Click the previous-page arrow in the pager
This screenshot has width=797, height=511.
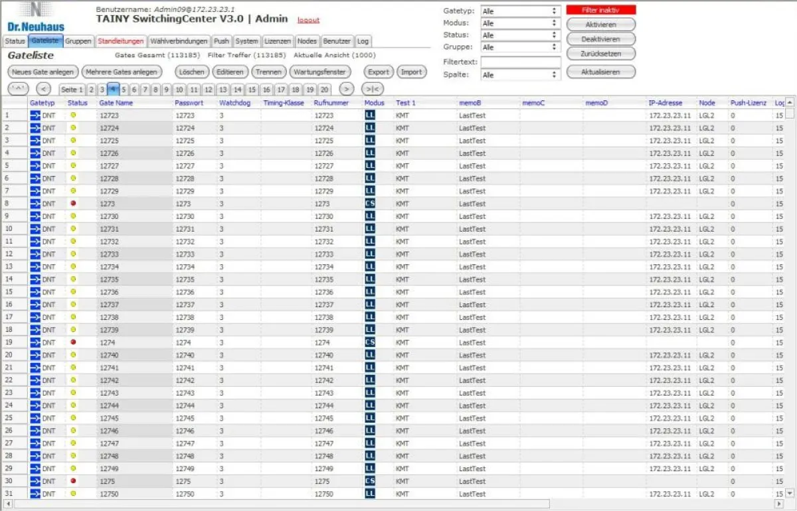pyautogui.click(x=44, y=88)
